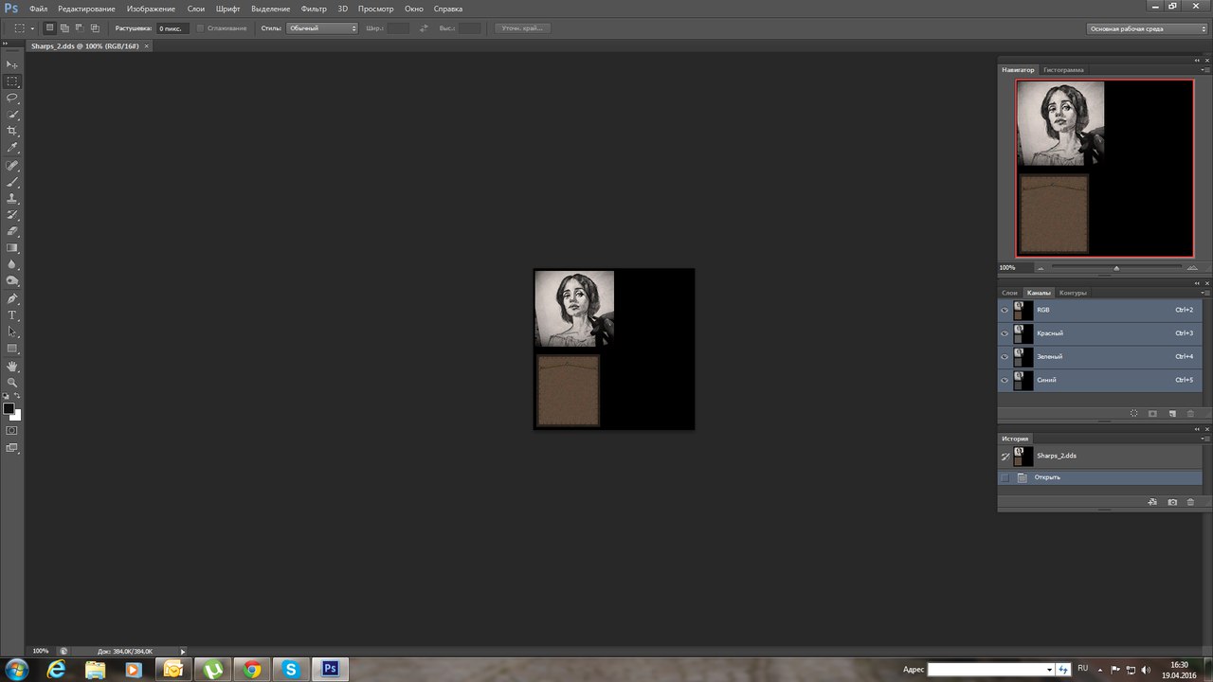The image size is (1213, 682).
Task: Select the Pen tool
Action: [13, 298]
